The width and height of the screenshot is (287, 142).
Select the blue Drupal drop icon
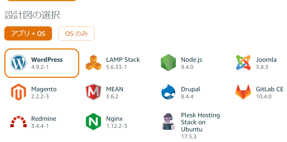(x=168, y=92)
